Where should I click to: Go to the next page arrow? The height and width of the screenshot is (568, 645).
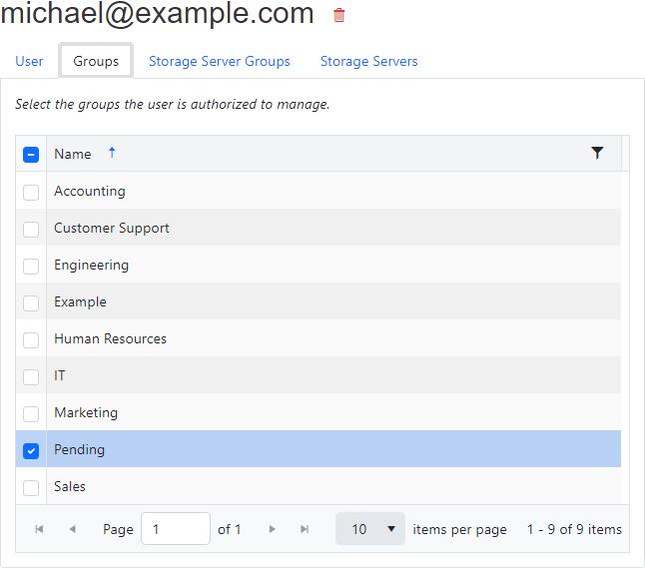tap(272, 529)
